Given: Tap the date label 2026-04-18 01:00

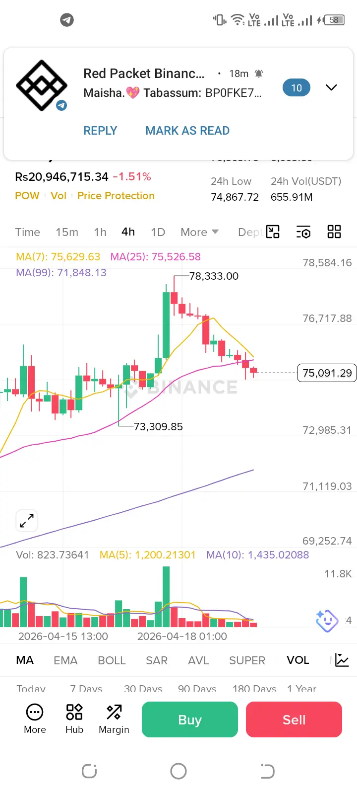Looking at the screenshot, I should 182,636.
